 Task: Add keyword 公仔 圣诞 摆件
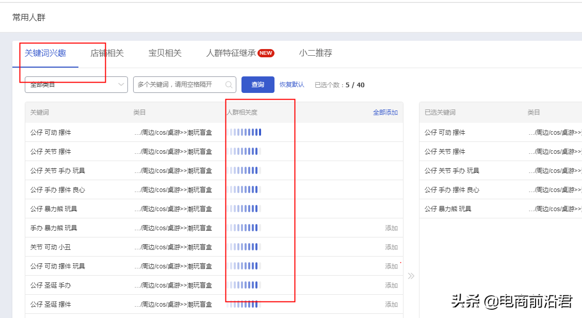coord(391,305)
